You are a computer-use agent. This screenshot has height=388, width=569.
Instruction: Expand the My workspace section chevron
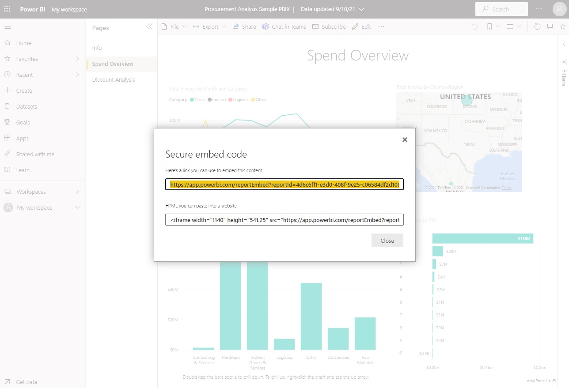coord(77,207)
